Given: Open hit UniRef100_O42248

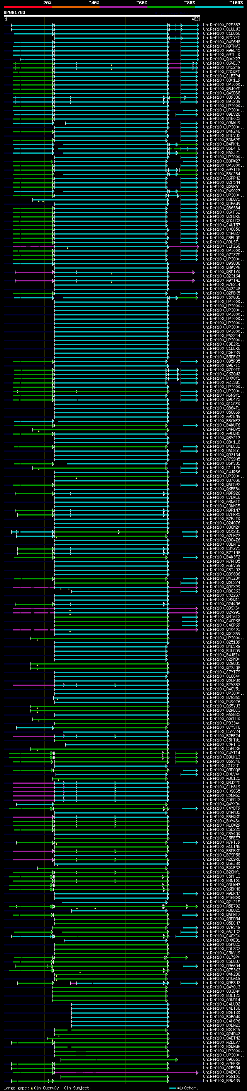Looking at the screenshot, I should [x=222, y=289].
